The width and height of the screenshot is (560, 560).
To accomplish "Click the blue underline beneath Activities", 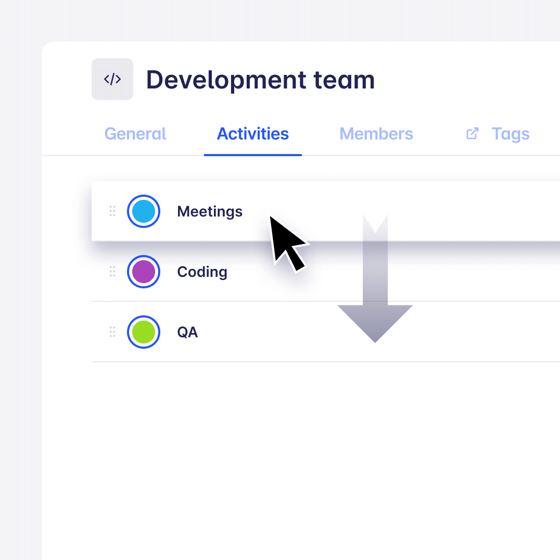I will [x=253, y=155].
